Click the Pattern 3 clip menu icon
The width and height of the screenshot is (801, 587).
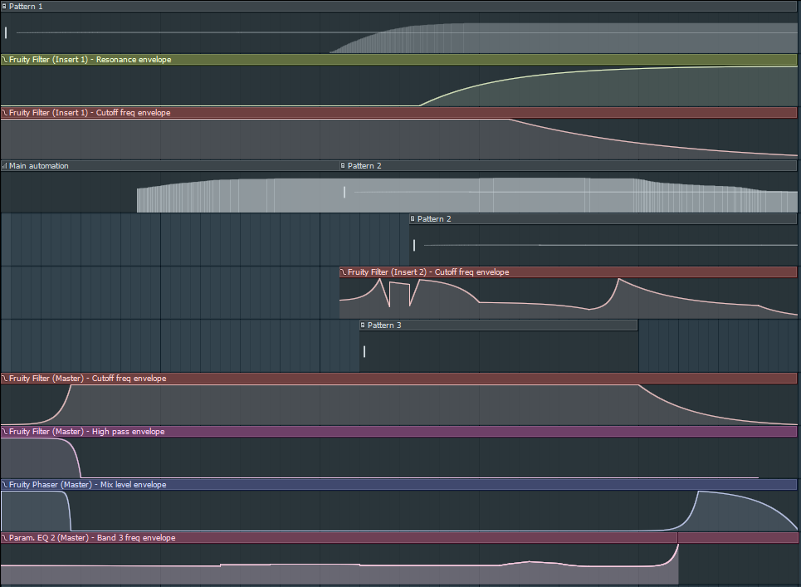[363, 325]
